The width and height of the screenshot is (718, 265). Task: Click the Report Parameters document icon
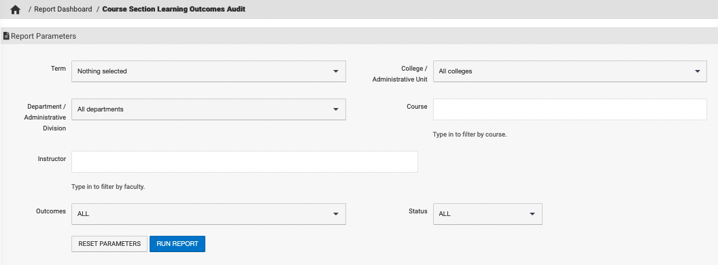point(6,36)
